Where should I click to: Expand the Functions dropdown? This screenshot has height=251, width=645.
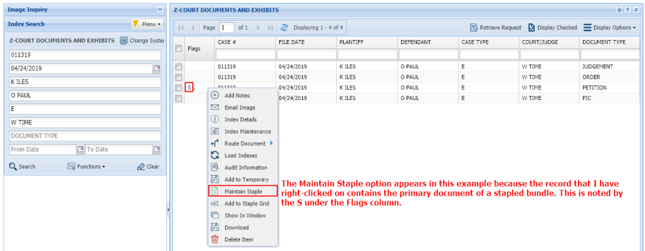click(x=86, y=166)
